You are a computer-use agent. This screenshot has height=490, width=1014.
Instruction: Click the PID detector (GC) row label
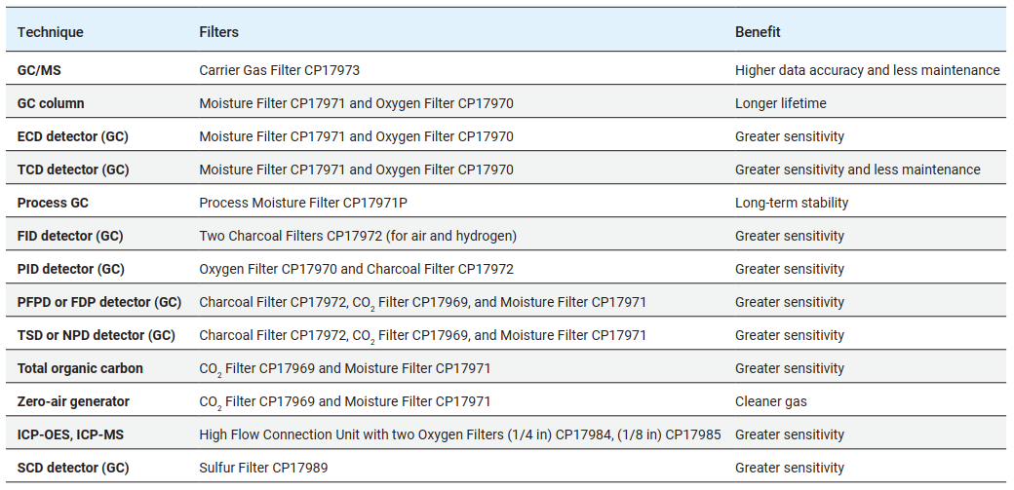point(72,269)
